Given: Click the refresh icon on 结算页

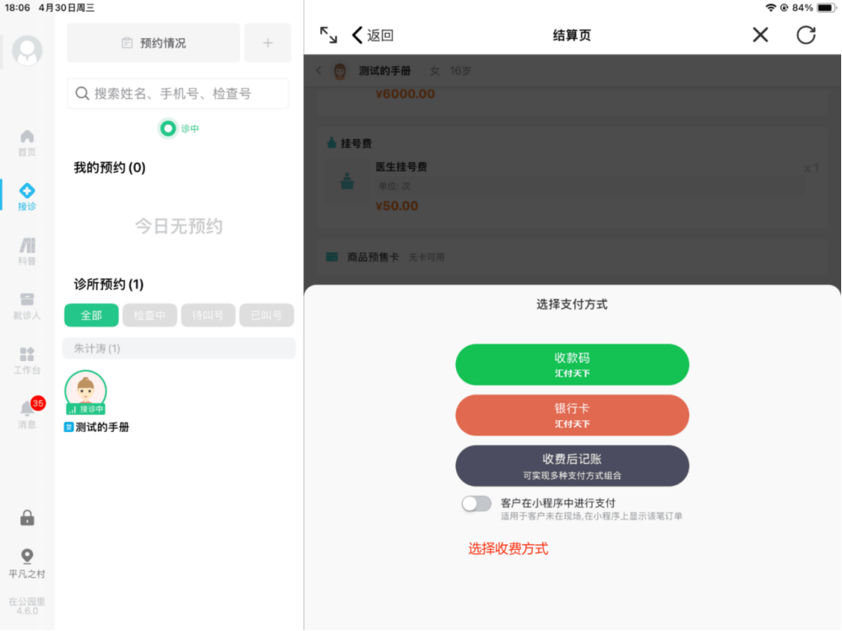Looking at the screenshot, I should tap(806, 35).
